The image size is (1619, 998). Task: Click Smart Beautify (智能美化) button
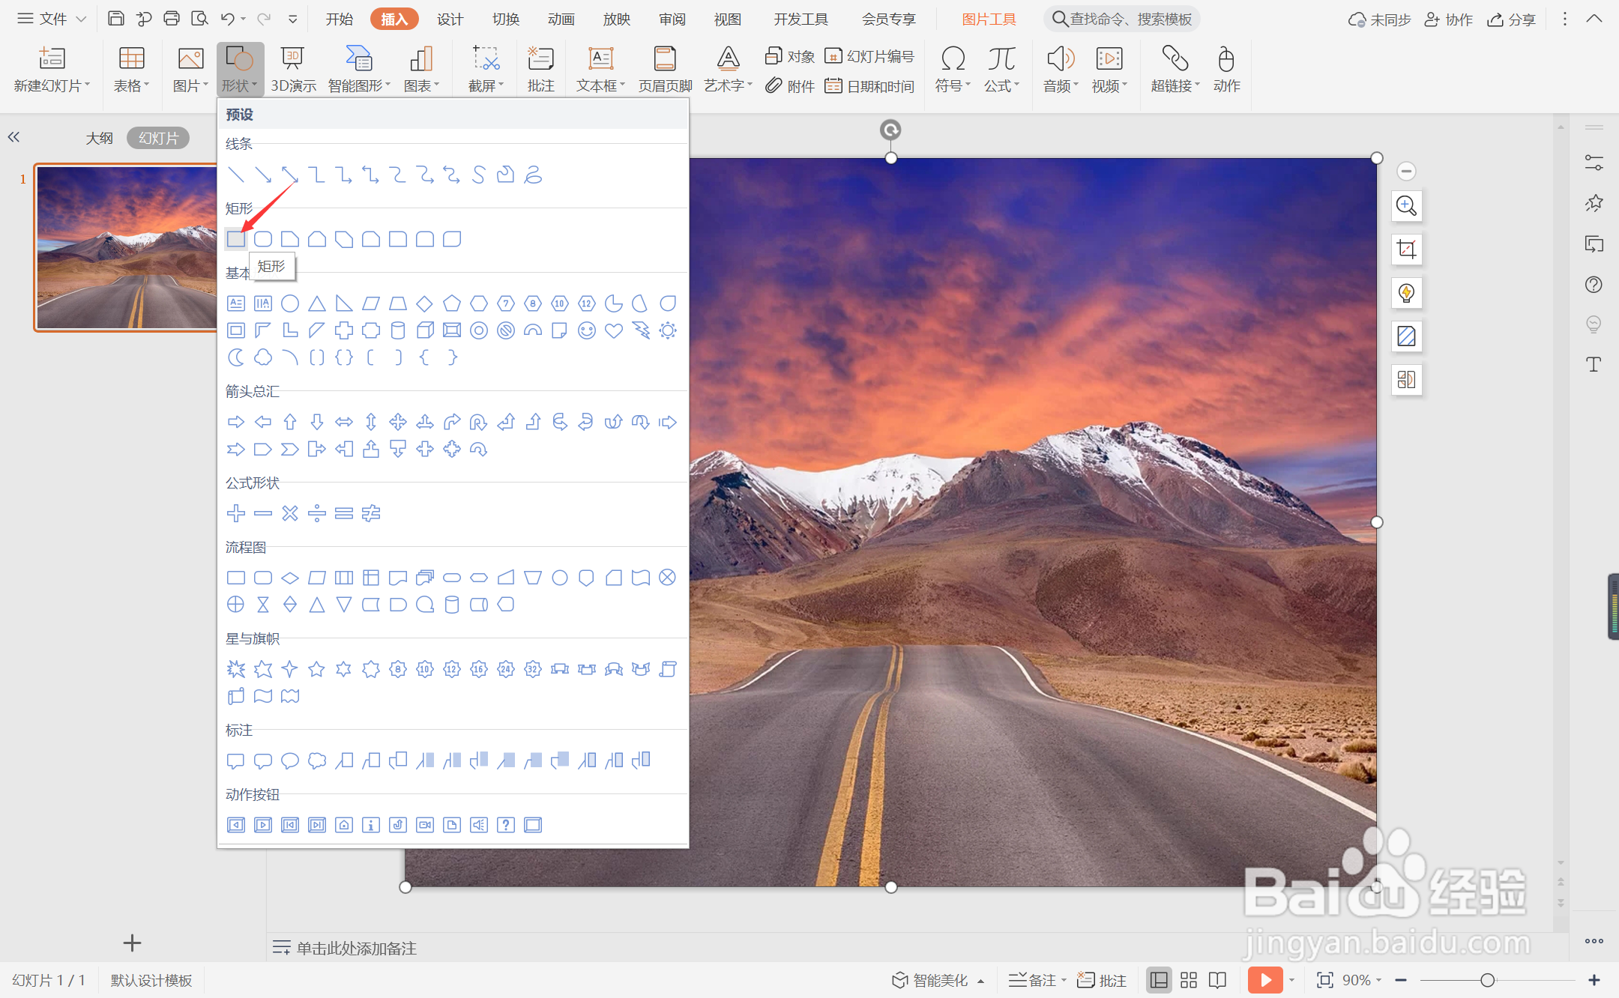click(938, 980)
